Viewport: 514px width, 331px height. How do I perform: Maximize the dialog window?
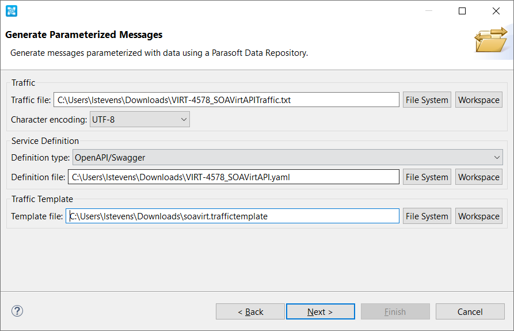(x=462, y=11)
